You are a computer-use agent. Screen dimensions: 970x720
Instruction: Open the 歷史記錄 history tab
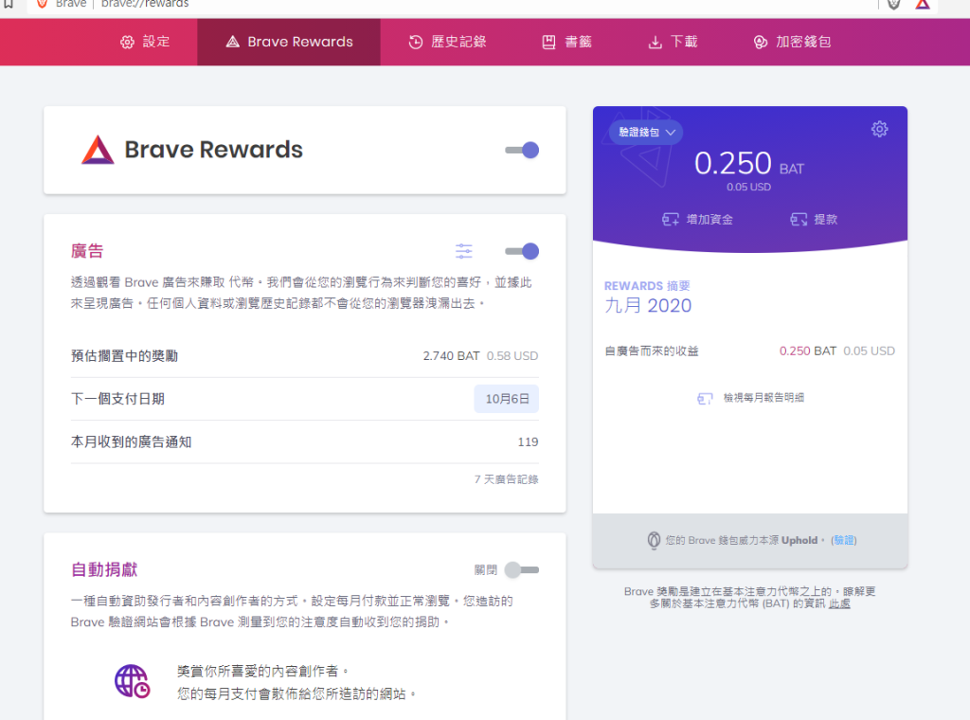pyautogui.click(x=447, y=42)
